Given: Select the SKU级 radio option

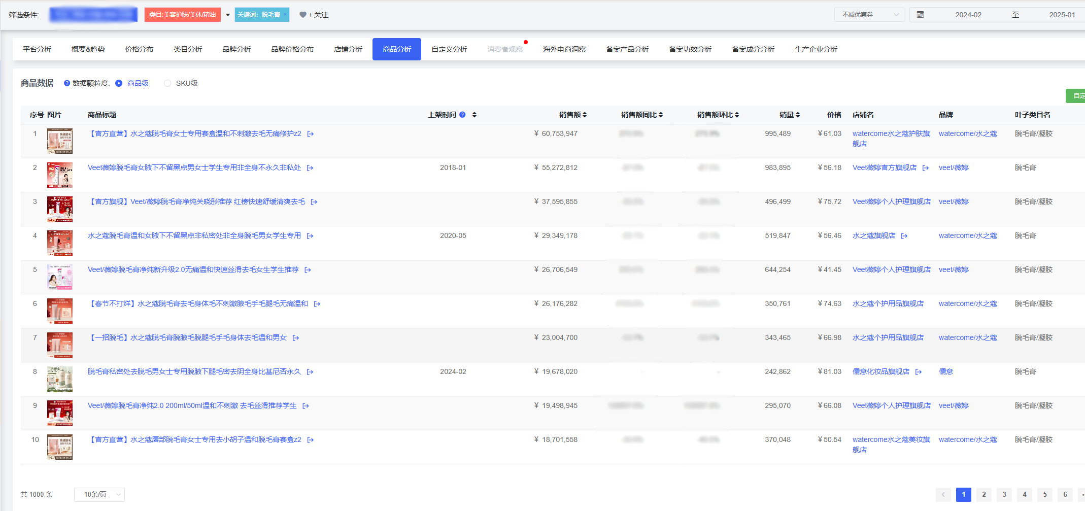Looking at the screenshot, I should tap(167, 83).
